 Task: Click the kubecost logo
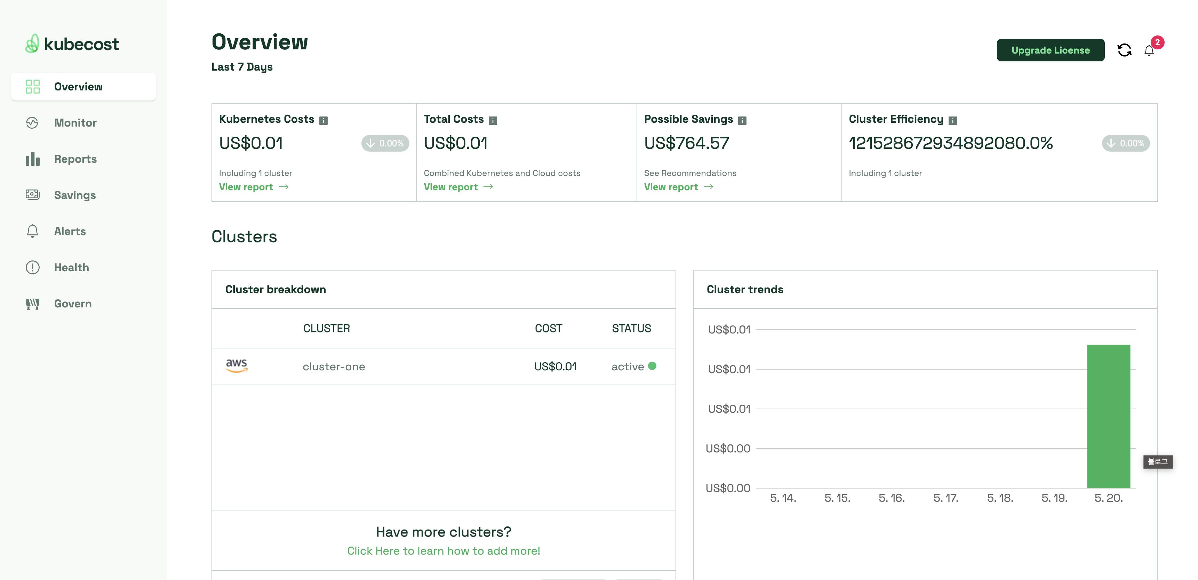(72, 44)
